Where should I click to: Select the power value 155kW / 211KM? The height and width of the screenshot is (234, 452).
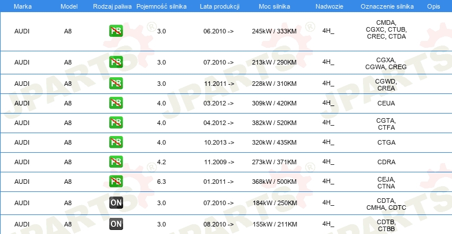[275, 224]
